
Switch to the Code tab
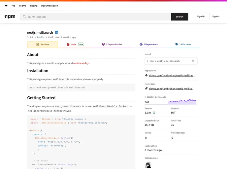tap(76, 44)
